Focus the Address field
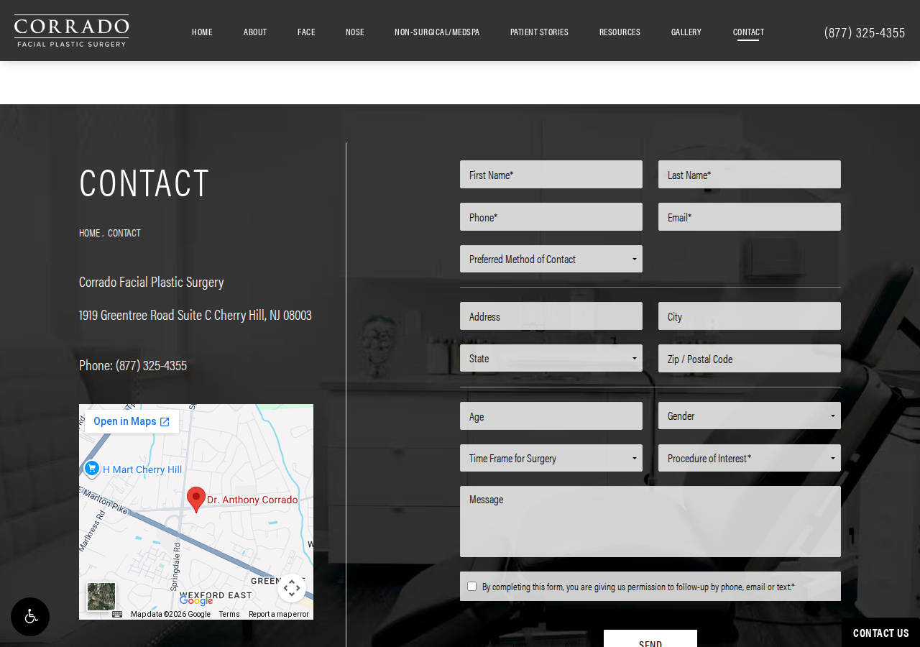Screen dimensions: 920x647 551,316
